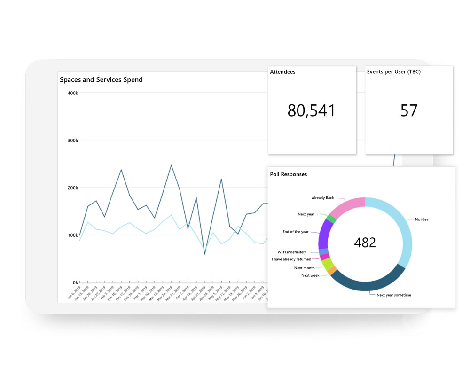The height and width of the screenshot is (376, 470).
Task: Select the "Spaces and Services Spend" chart title
Action: [x=101, y=80]
